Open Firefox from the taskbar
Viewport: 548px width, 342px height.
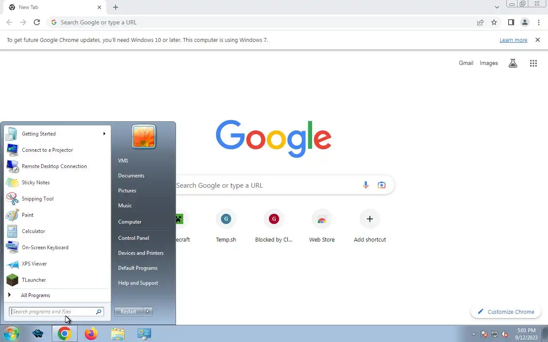tap(91, 333)
